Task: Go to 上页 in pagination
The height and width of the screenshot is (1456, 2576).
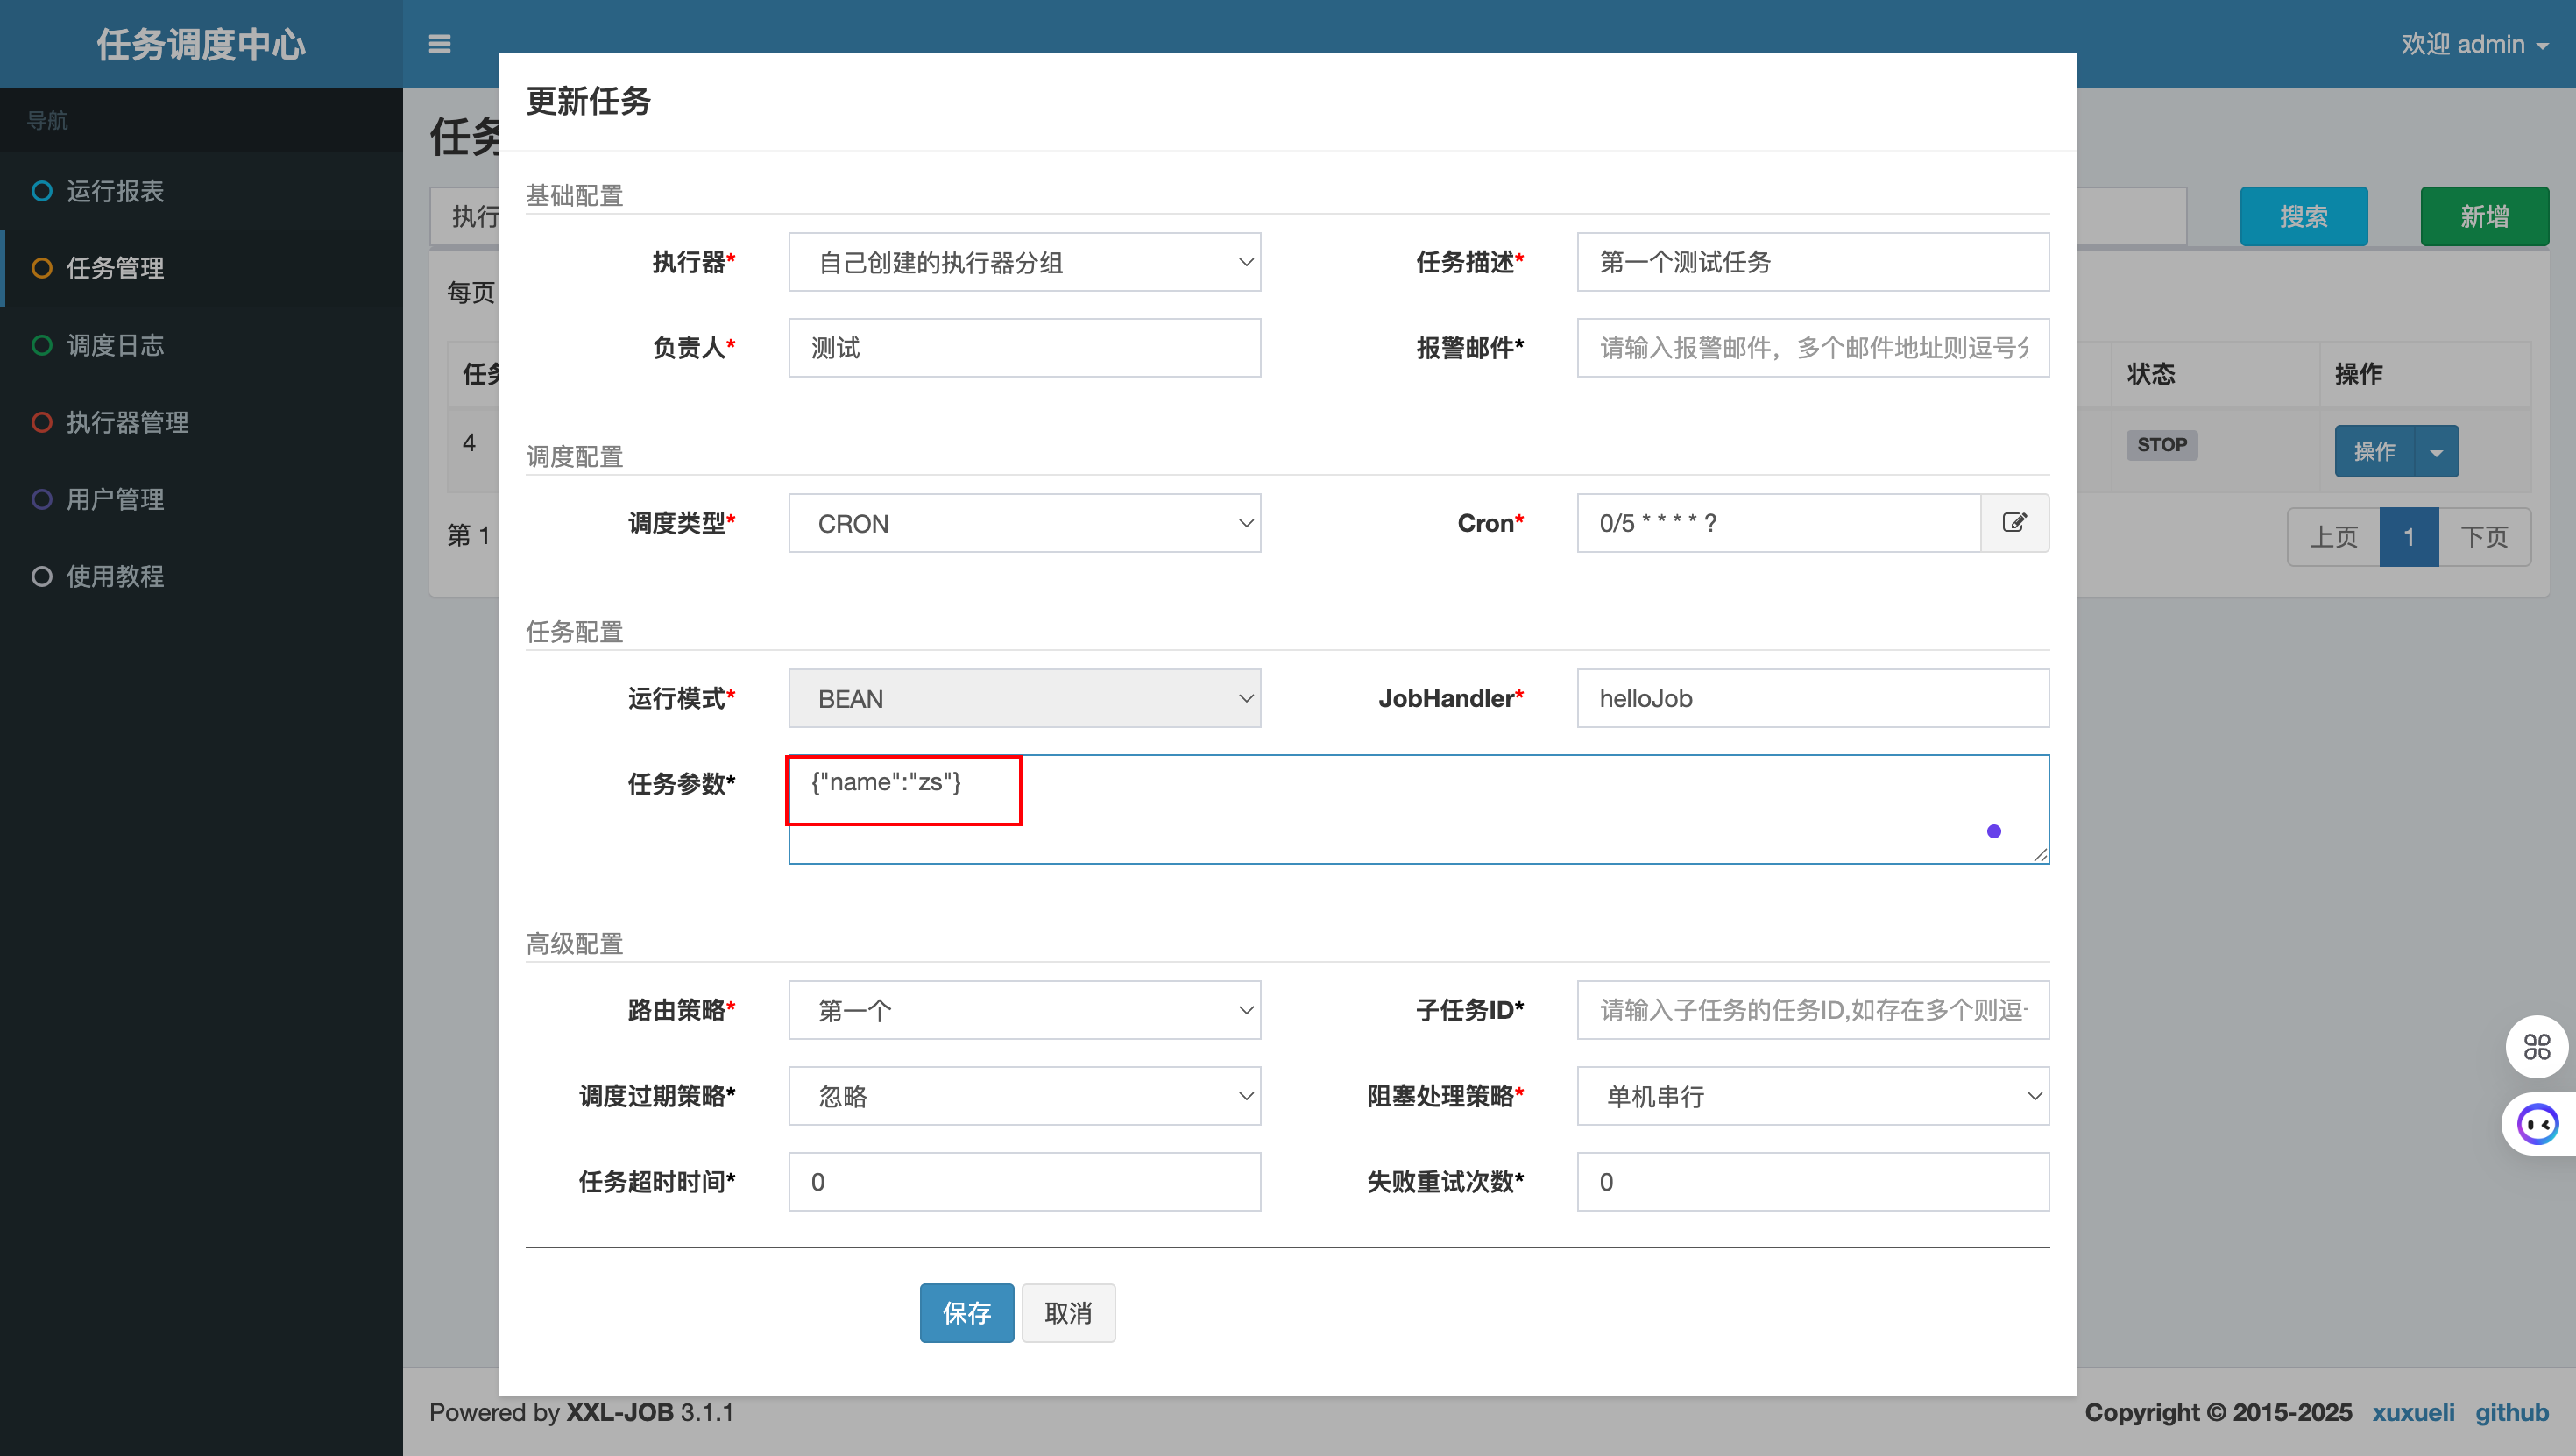Action: pos(2333,537)
